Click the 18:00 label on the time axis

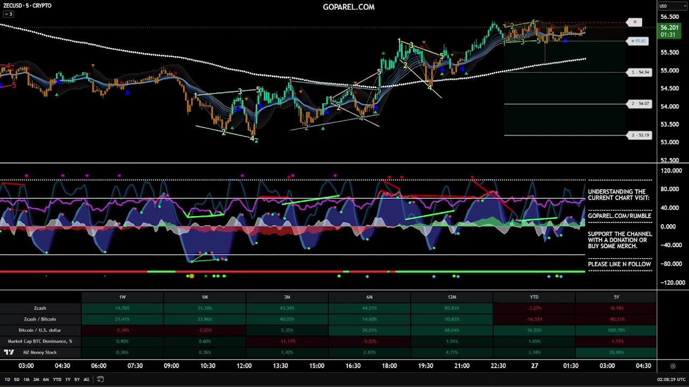(389, 366)
